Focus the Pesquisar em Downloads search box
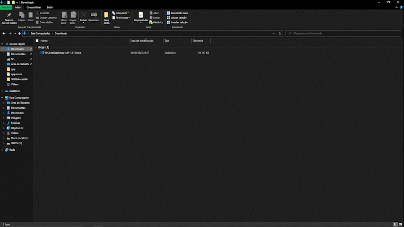Viewport: 404px width, 227px height. click(x=343, y=34)
